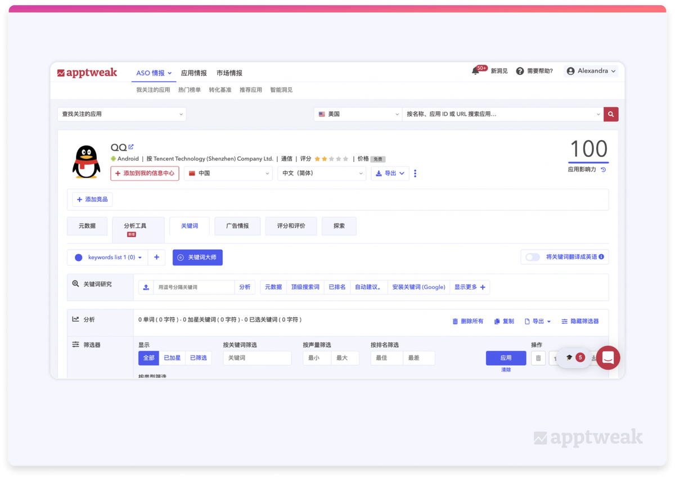The height and width of the screenshot is (478, 675).
Task: Click the blue 应用 apply button
Action: point(506,358)
